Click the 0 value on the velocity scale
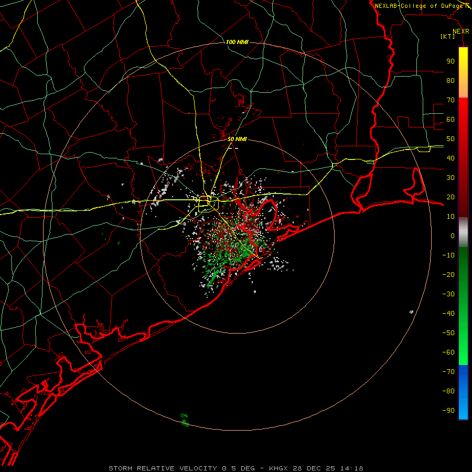This screenshot has height=472, width=472. tap(453, 236)
